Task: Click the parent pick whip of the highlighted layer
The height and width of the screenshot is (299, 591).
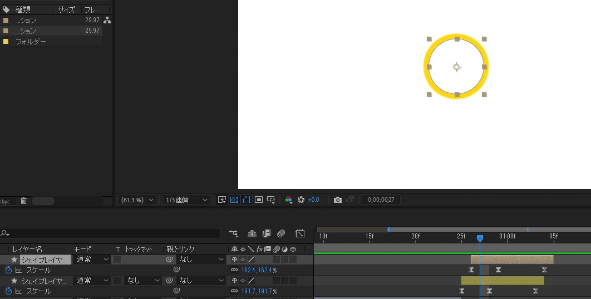Action: click(x=170, y=260)
